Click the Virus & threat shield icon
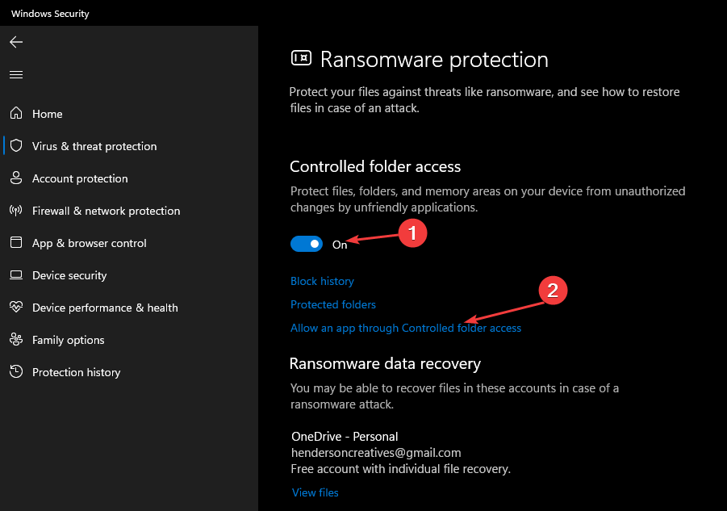The image size is (727, 511). tap(16, 145)
